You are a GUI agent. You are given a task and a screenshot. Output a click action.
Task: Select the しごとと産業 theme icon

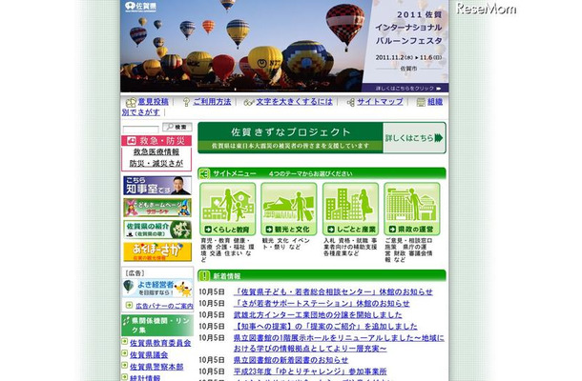pyautogui.click(x=350, y=209)
